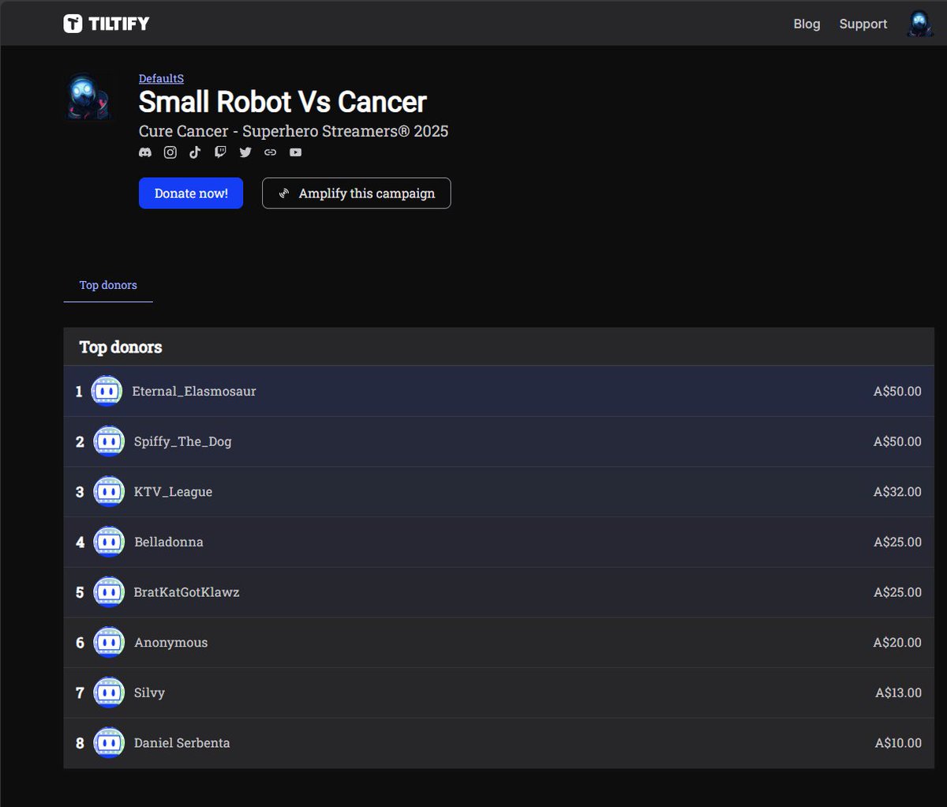
Task: Click Daniel Serbenta donor avatar
Action: click(x=109, y=743)
